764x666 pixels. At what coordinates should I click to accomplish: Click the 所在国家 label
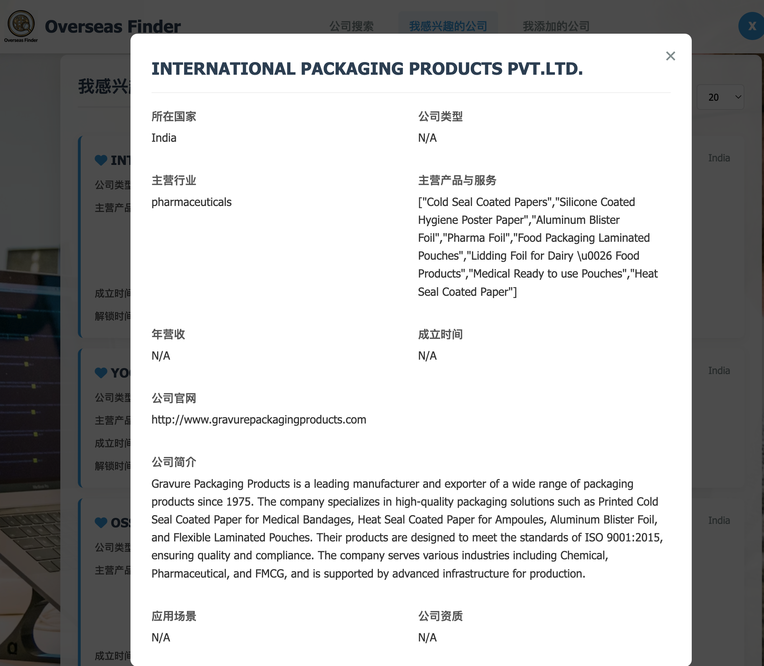[x=174, y=116]
